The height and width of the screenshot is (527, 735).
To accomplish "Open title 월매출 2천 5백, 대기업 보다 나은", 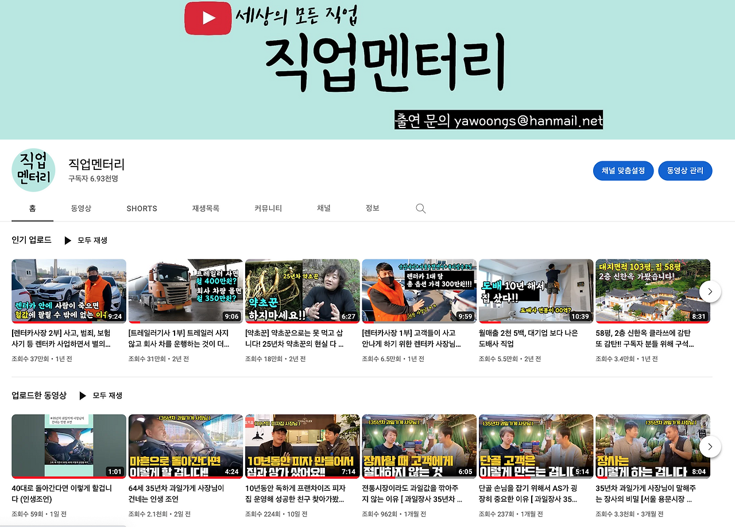I will point(529,338).
